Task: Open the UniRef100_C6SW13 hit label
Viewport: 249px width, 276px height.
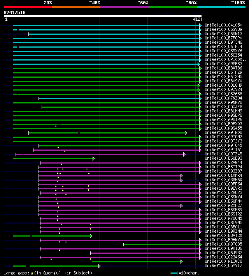Action: [223, 34]
